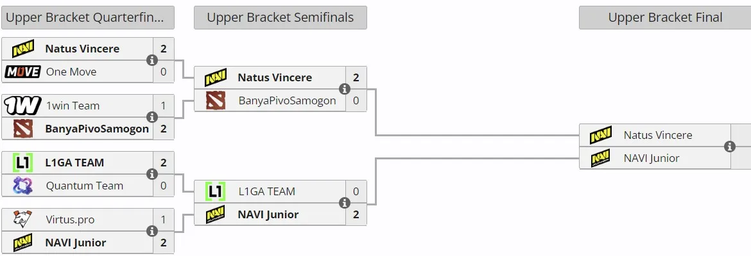Select Upper Bracket Quarterfinals header
Screen dimensions: 751x256
[88, 18]
